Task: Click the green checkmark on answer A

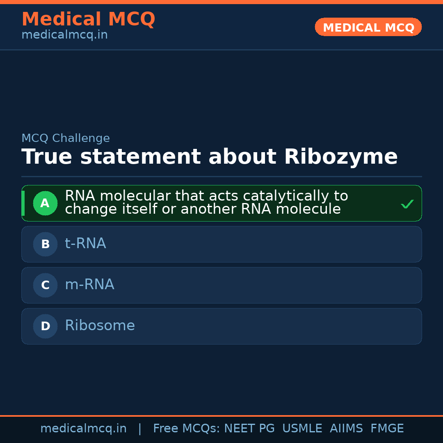Action: tap(407, 204)
